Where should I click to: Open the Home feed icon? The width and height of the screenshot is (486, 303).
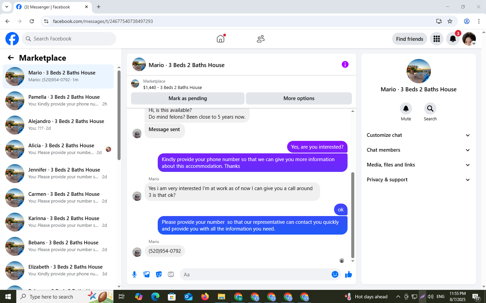221,39
